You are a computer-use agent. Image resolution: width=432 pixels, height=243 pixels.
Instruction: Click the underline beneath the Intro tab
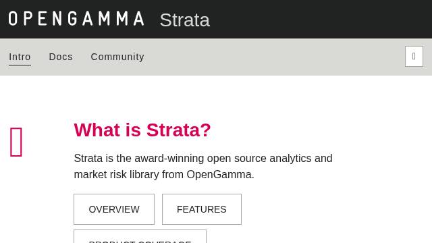point(20,65)
